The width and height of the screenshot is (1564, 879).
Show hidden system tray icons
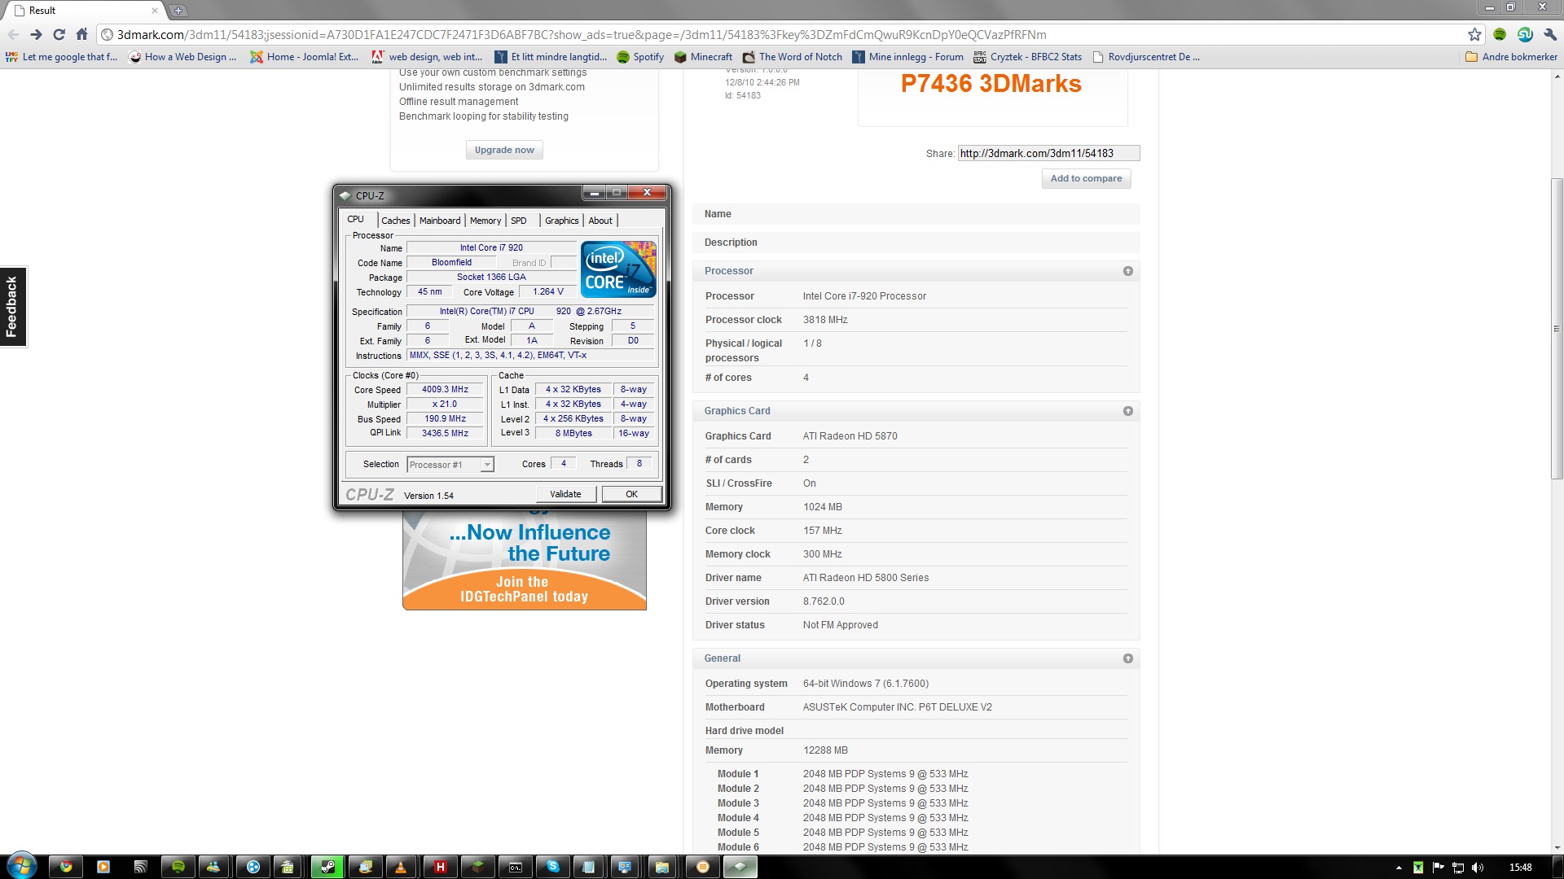point(1399,868)
